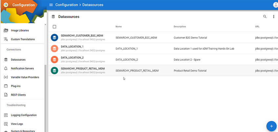The image size is (278, 132).
Task: Click the SEMARCHY_PRODUCT_RETAIL_MDM green database icon
Action: pos(54,70)
